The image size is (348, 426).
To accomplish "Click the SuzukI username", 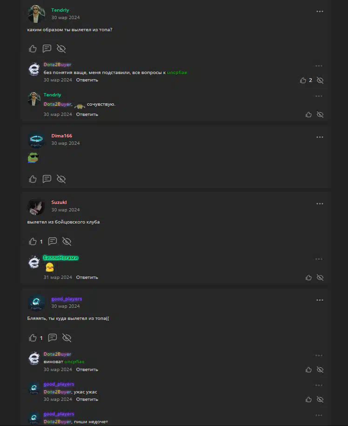I will pos(59,202).
